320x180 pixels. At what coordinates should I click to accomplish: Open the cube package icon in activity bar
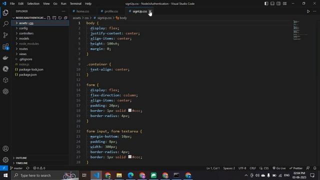[5, 80]
